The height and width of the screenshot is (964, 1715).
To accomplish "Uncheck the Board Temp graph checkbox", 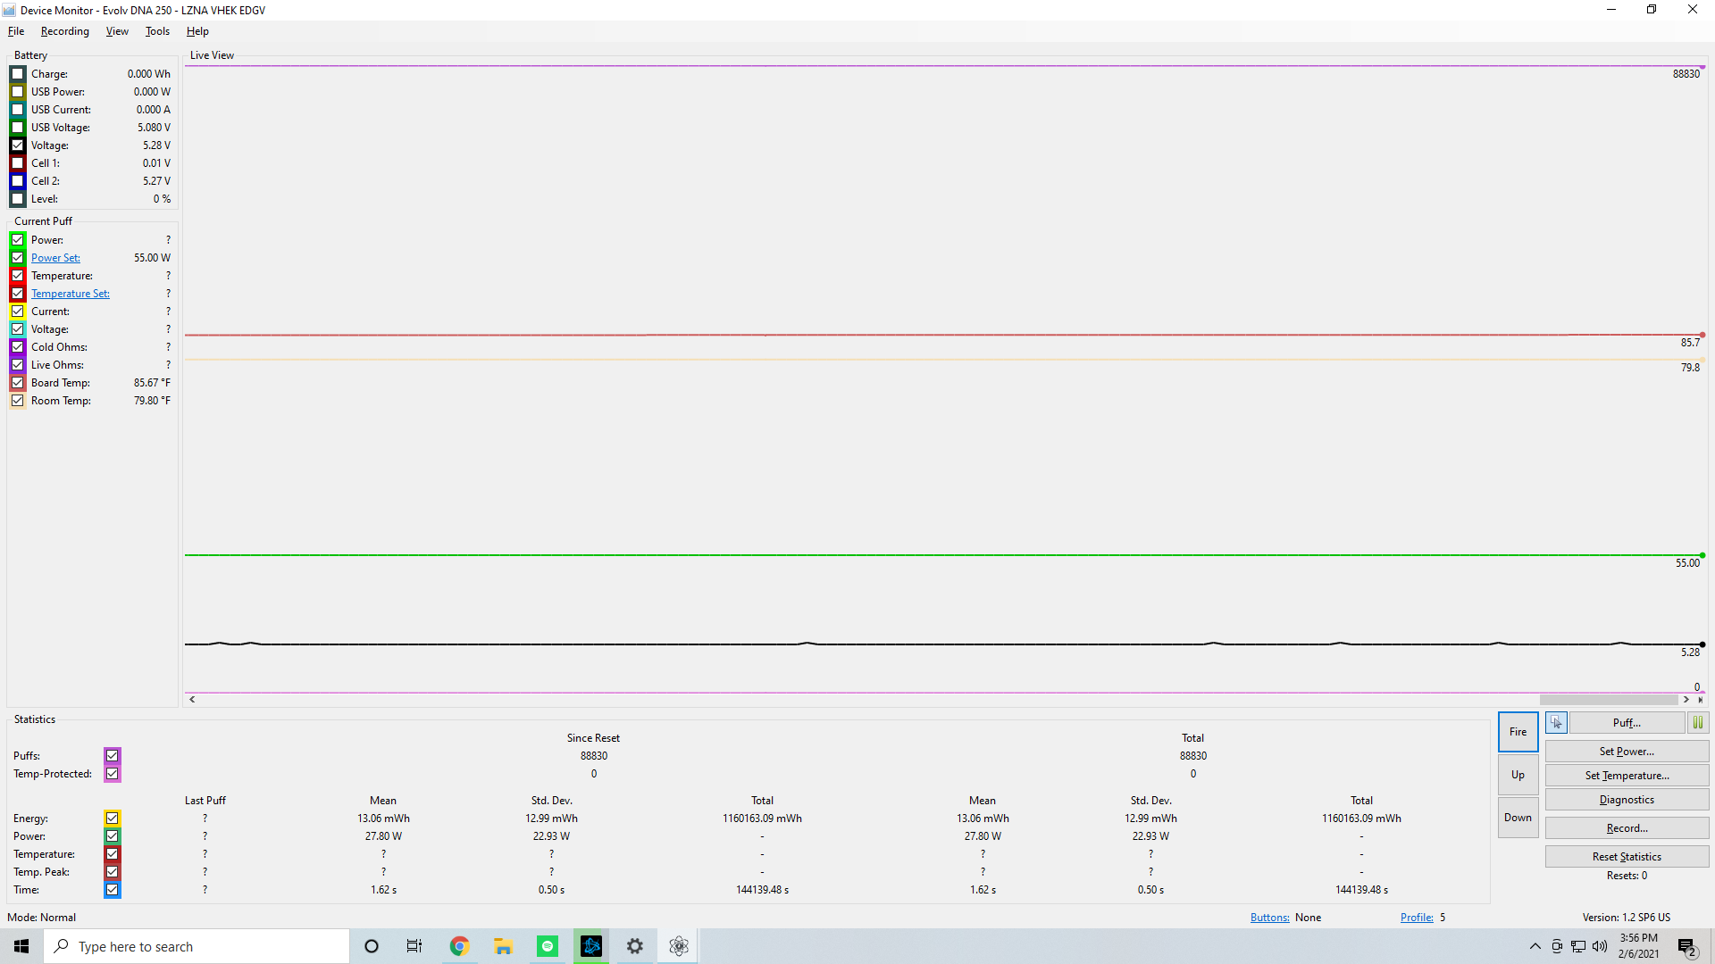I will click(x=18, y=383).
